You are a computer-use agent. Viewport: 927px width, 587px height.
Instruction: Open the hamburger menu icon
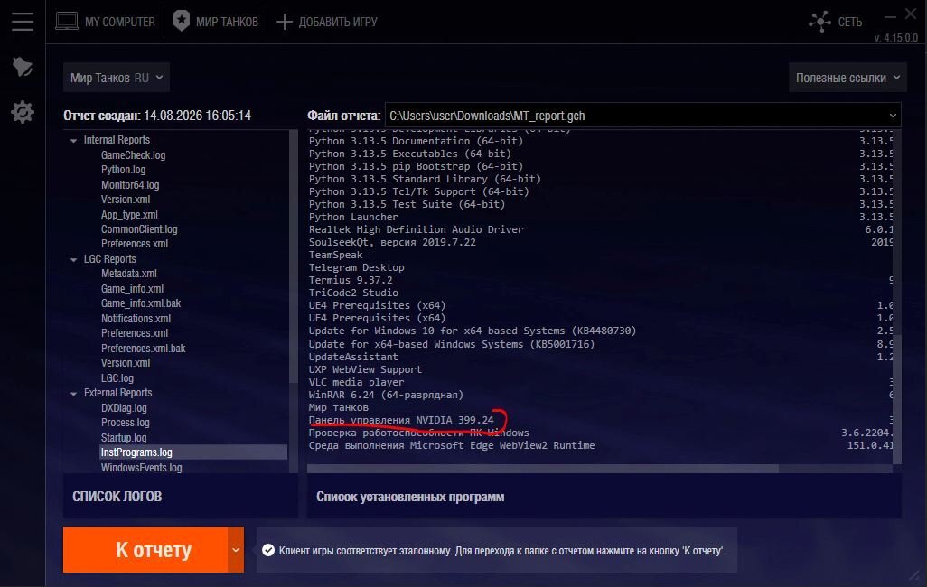click(23, 22)
